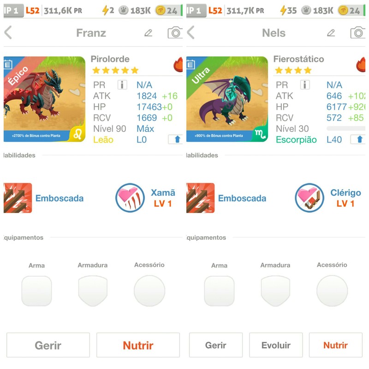Tap the PR info icon for Pirolorde
Screen dimensions: 369x369
(122, 85)
